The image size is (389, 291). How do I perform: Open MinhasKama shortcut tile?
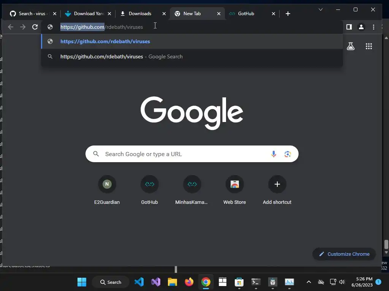click(x=192, y=190)
